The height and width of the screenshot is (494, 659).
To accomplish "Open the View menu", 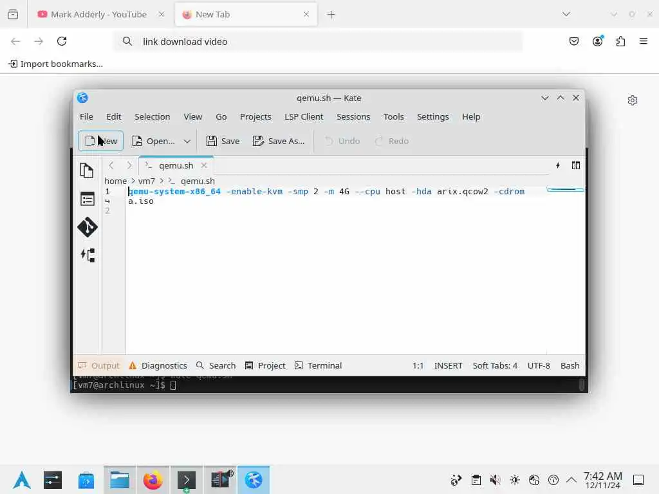I will pos(192,117).
